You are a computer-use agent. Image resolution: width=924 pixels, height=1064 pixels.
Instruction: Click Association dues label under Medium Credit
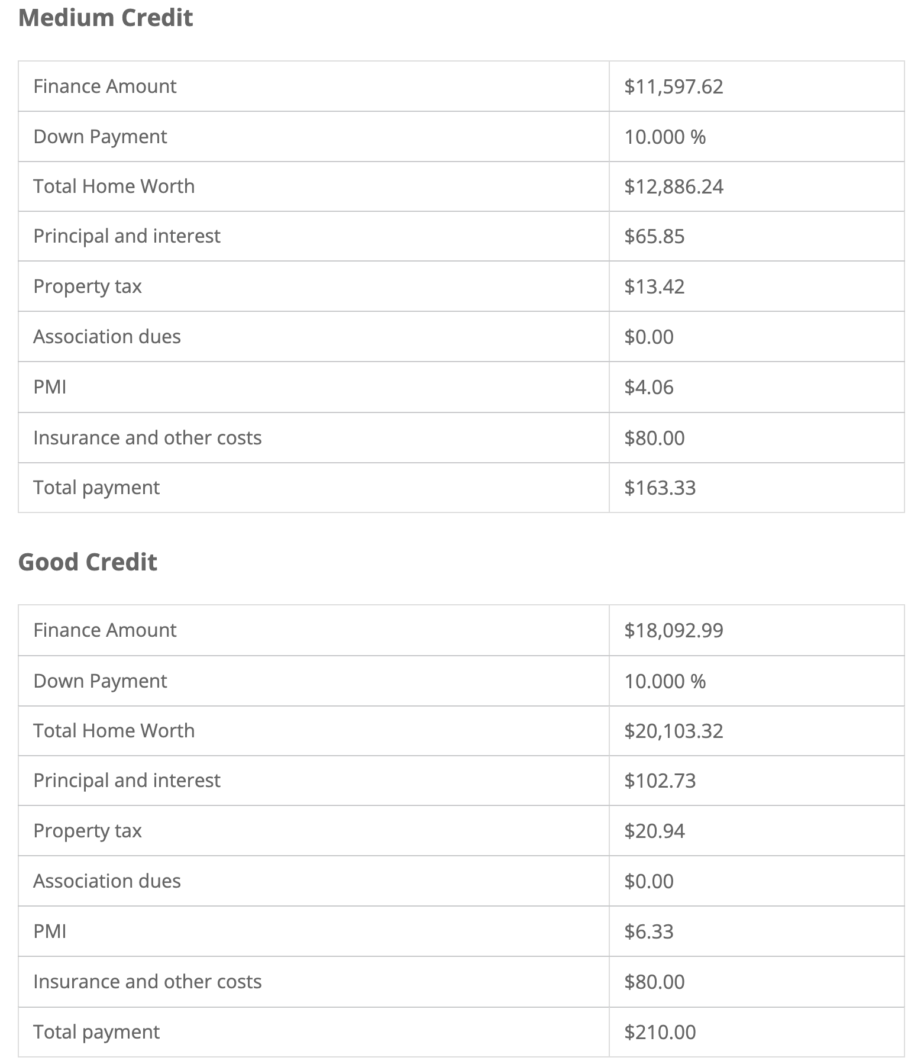(x=107, y=337)
